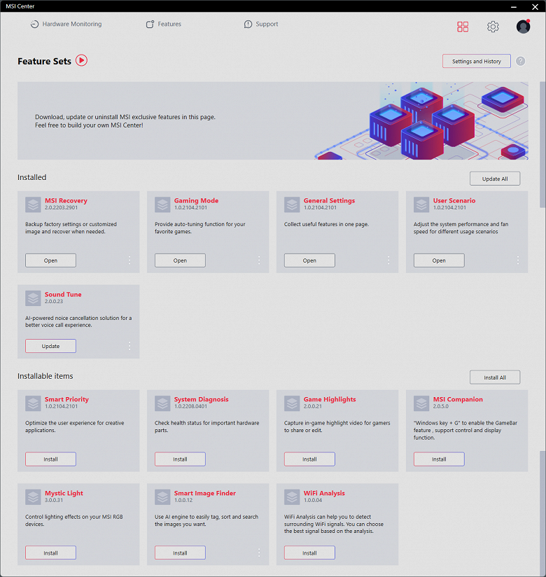Switch to the Features tab
The height and width of the screenshot is (577, 546).
[x=164, y=24]
